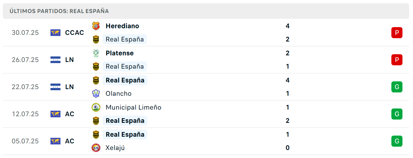Click green G badge for Xelajú match
Screen dimensions: 413x158
pyautogui.click(x=397, y=141)
